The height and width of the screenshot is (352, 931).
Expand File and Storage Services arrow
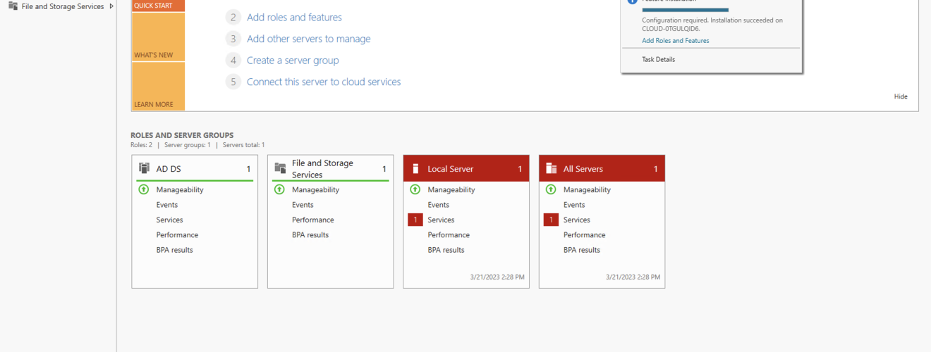(x=111, y=6)
